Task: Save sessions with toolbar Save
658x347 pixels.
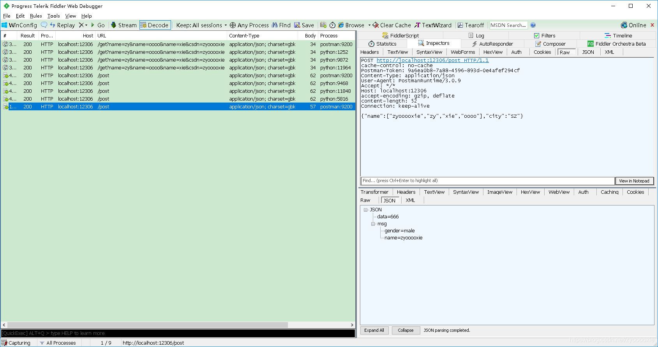Action: pos(304,25)
